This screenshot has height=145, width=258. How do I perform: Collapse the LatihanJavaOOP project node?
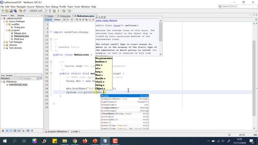tap(2, 19)
